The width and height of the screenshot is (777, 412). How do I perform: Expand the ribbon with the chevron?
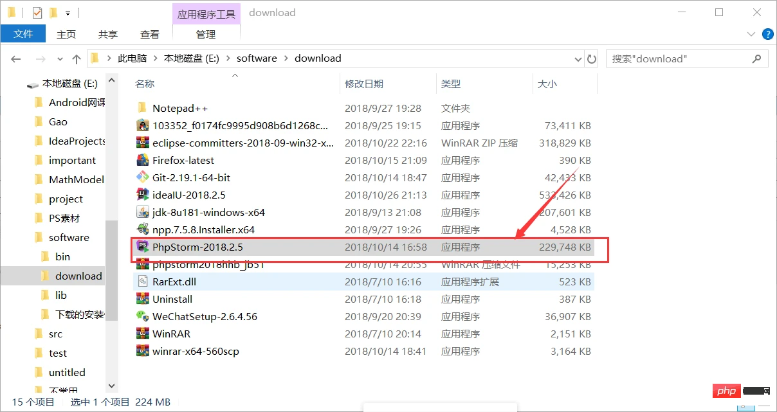point(751,34)
